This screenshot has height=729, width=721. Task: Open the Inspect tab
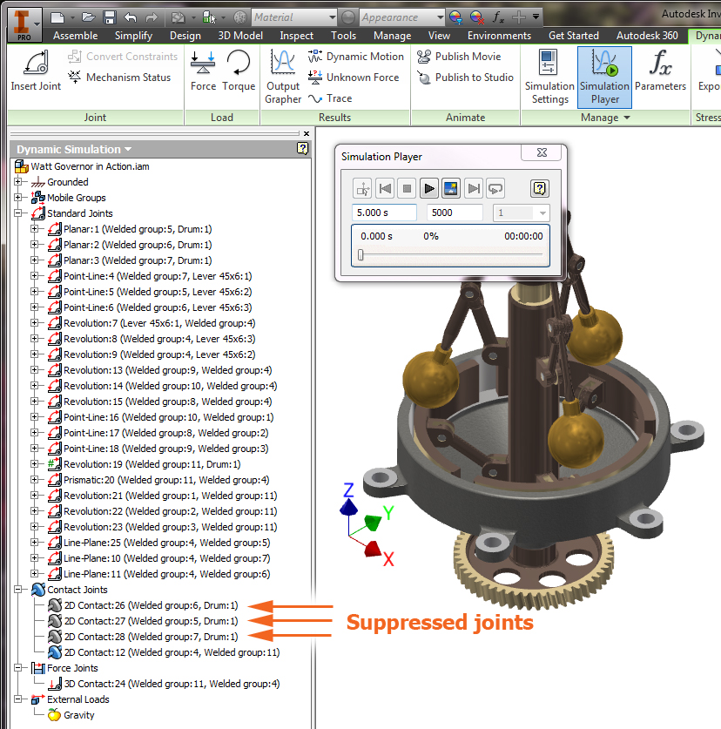tap(297, 36)
